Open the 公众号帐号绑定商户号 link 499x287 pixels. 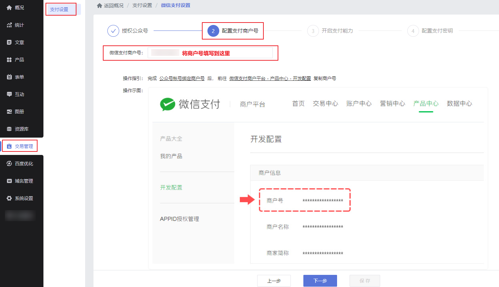(x=182, y=78)
